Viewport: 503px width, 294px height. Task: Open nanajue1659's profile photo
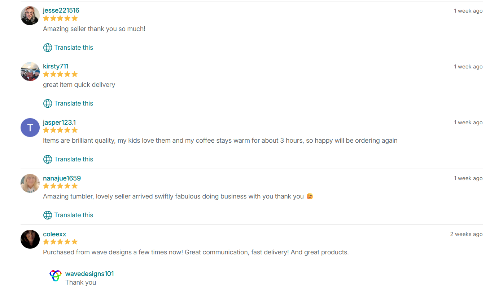30,183
